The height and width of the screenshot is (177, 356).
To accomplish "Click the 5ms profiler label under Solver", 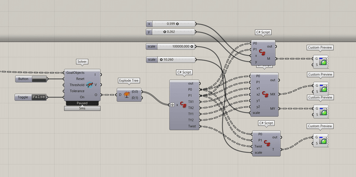I will (82, 109).
